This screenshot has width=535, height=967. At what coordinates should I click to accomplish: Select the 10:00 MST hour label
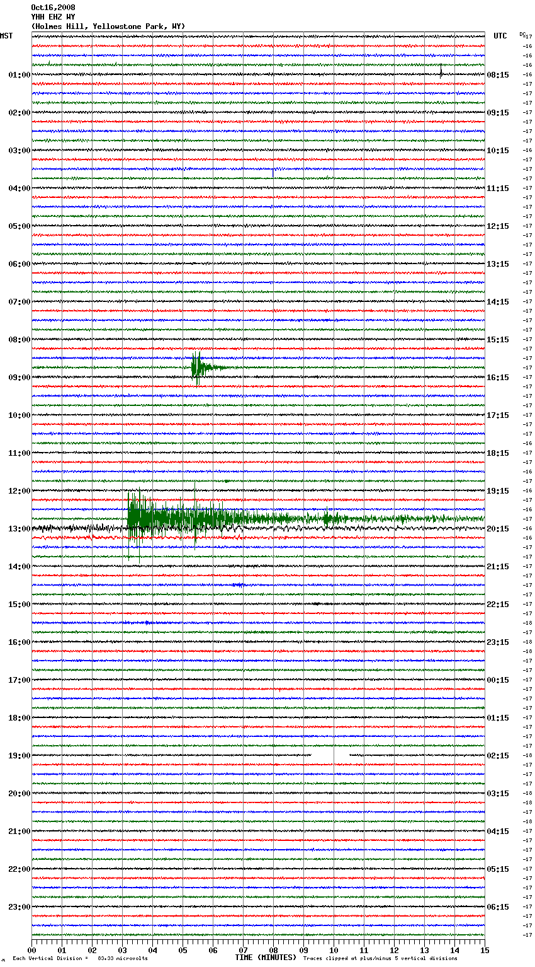20,415
